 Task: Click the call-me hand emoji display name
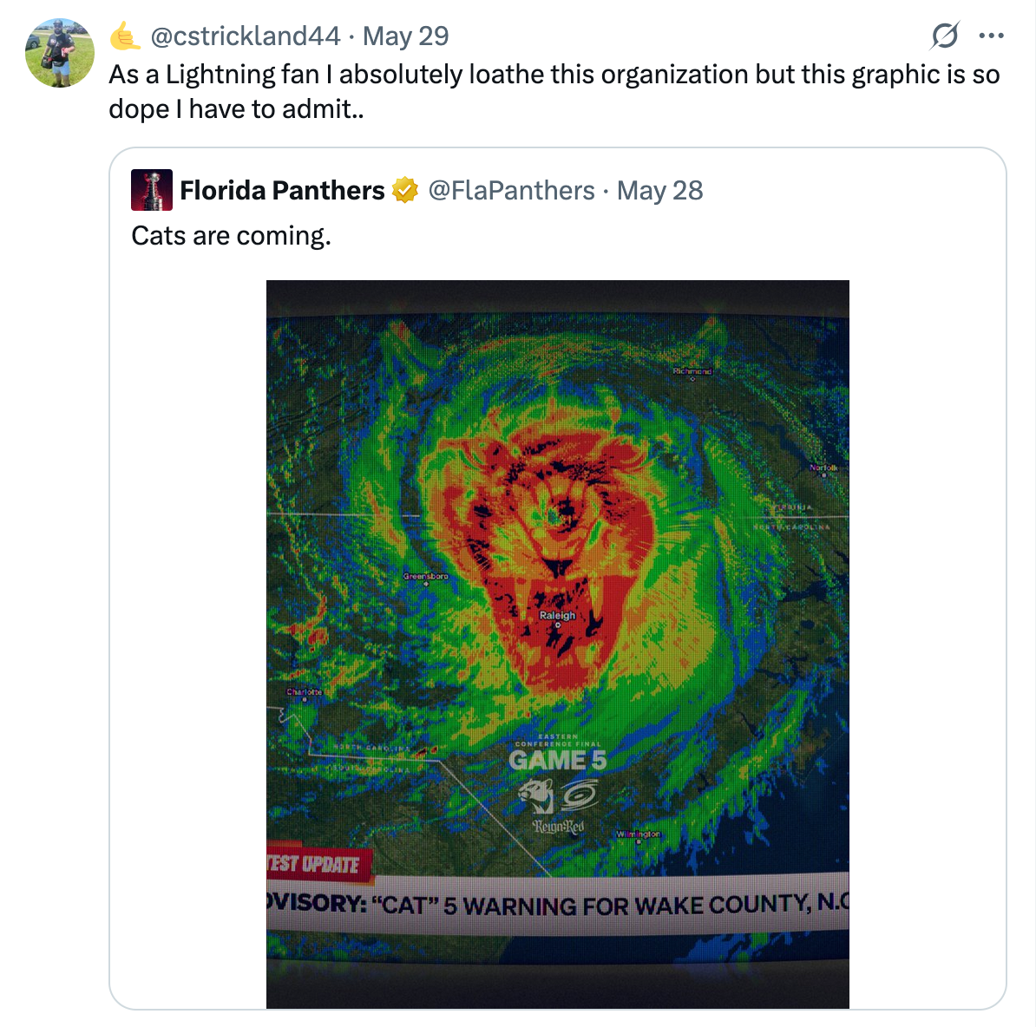point(125,36)
